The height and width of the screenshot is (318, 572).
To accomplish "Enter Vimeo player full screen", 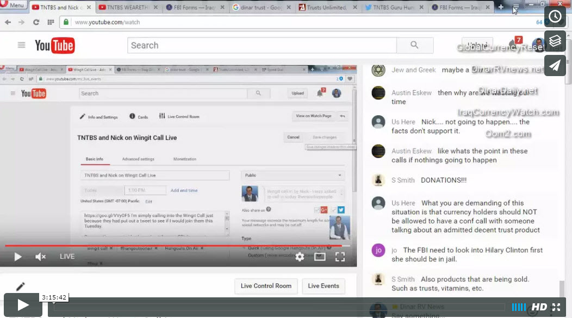I will pyautogui.click(x=556, y=307).
